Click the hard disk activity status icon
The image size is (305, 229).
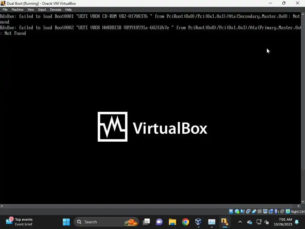231,211
